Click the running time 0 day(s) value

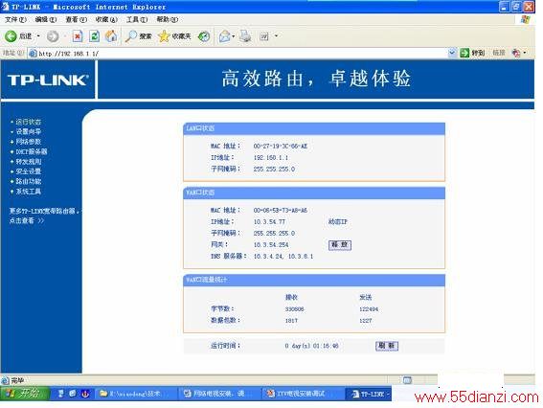[311, 346]
